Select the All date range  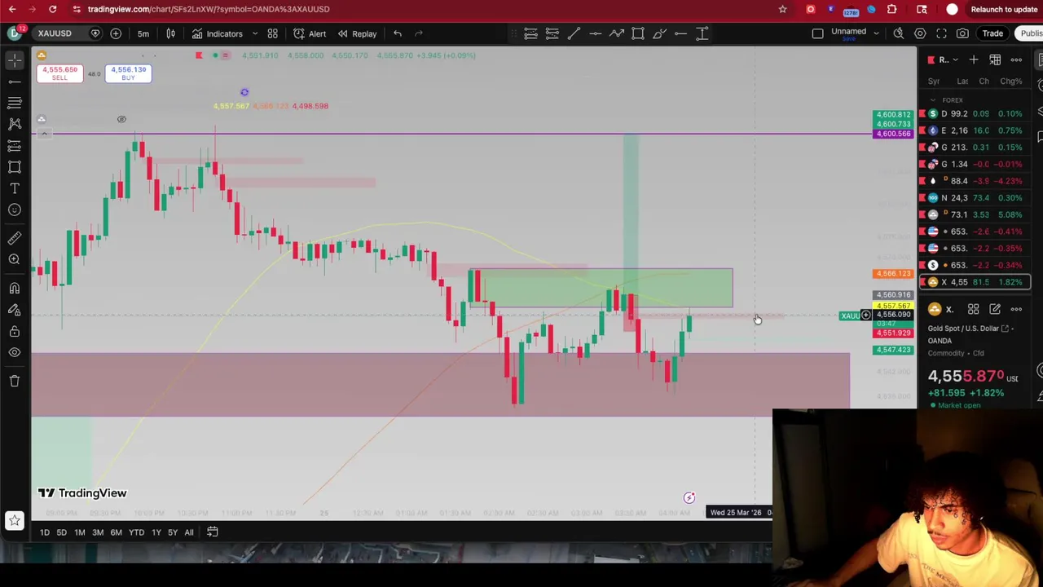click(x=188, y=532)
